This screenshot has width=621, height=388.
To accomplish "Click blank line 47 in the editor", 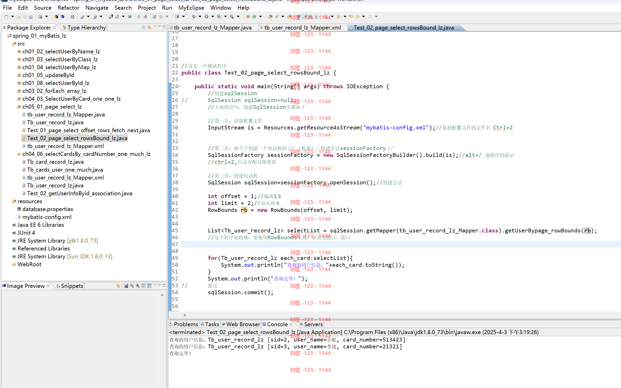I will [401, 244].
